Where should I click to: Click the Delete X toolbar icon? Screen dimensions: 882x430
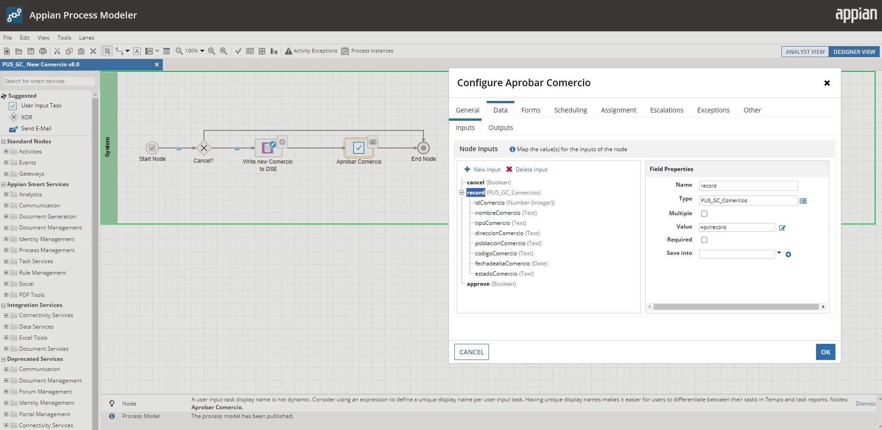point(93,51)
